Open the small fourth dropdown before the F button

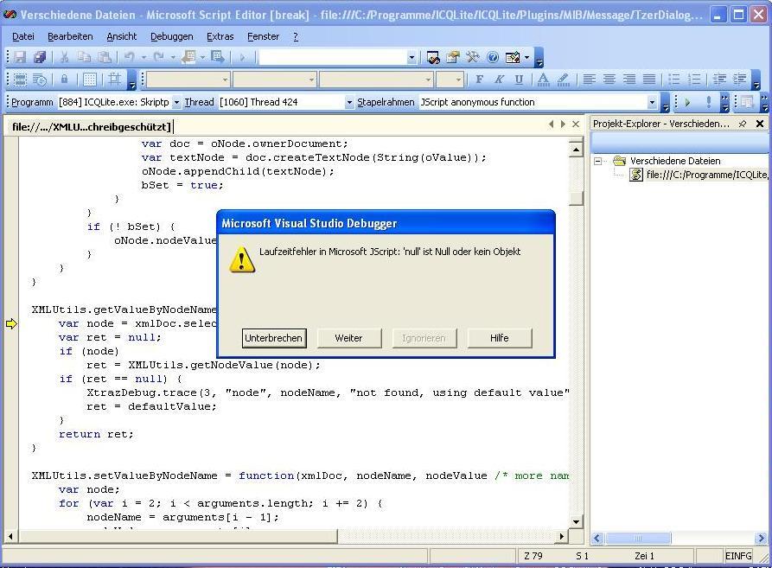(458, 80)
